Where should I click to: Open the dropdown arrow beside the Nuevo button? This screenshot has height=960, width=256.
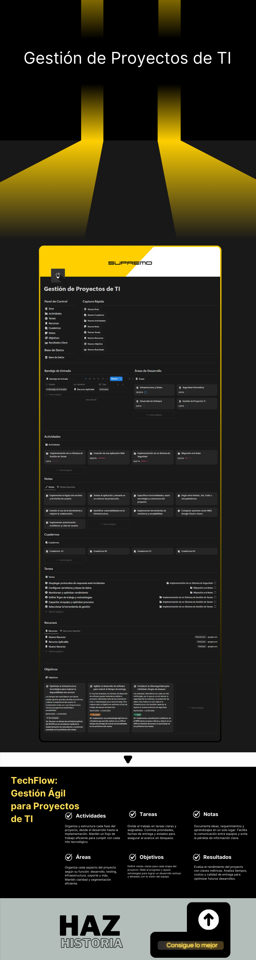(x=120, y=379)
